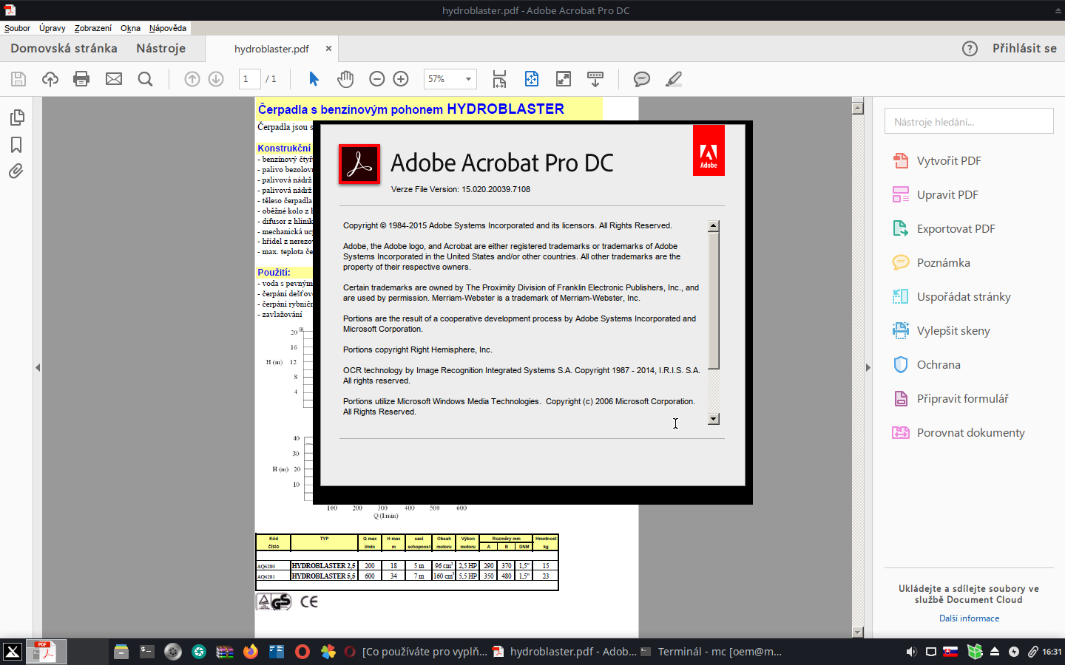Click the cloud upload icon
The image size is (1065, 665).
pos(50,79)
